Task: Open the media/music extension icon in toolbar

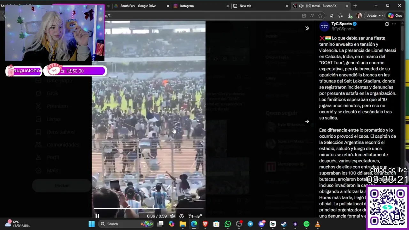Action: pyautogui.click(x=331, y=16)
